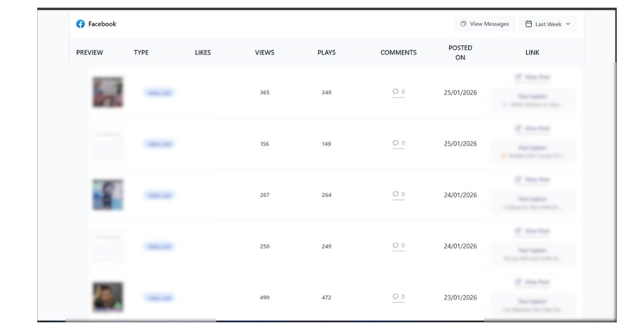Click the comment icon for the 365-views post
This screenshot has width=637, height=330.
[x=395, y=91]
